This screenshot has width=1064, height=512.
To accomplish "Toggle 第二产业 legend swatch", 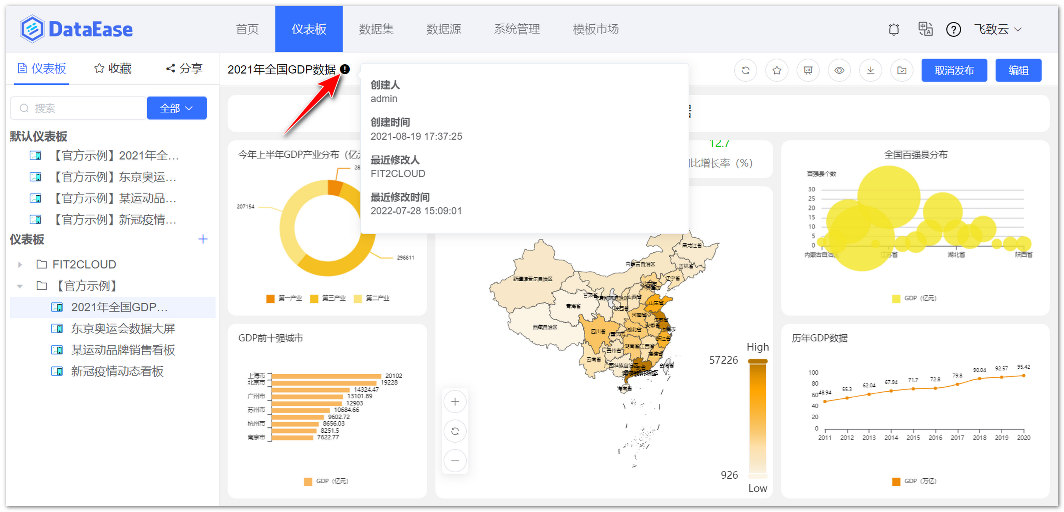I will pos(358,298).
